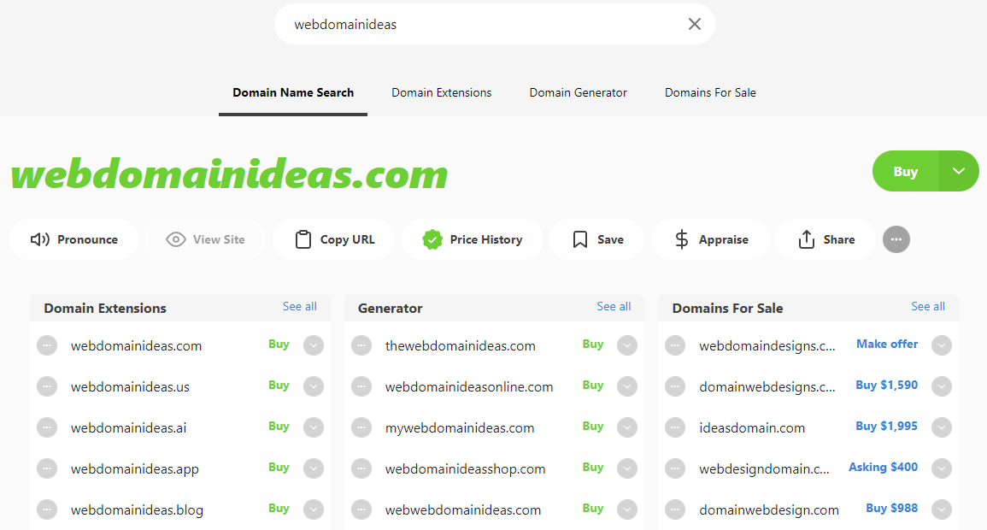
Task: Click the Appraise dollar sign button
Action: coord(710,239)
